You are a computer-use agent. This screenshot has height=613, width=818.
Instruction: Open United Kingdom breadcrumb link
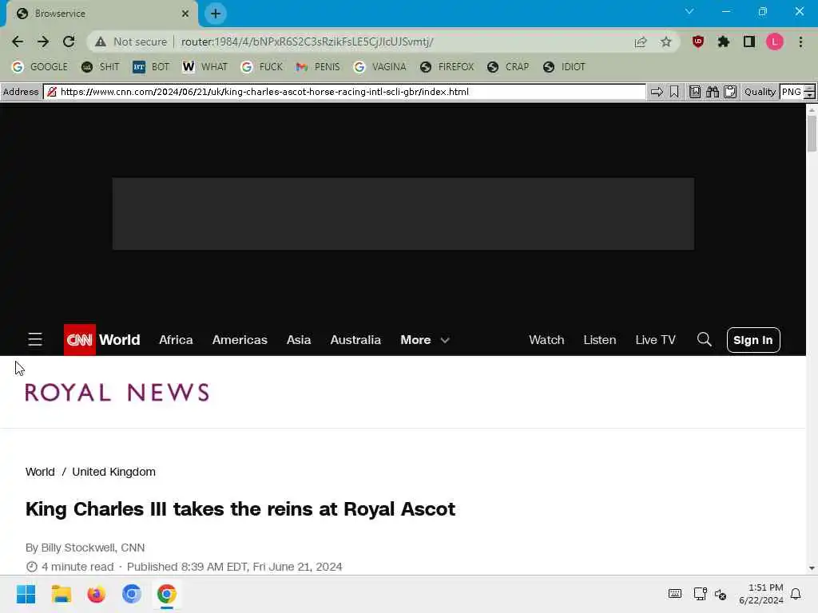click(x=113, y=472)
